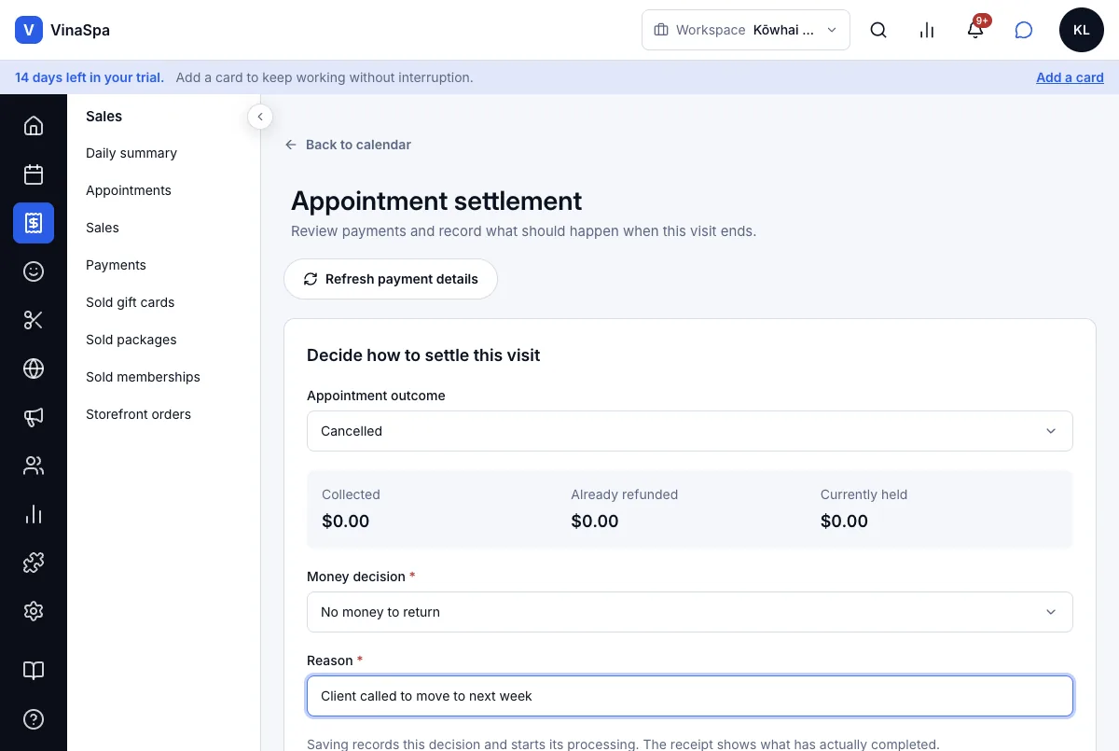
Task: Click the Add a card link
Action: 1070,77
